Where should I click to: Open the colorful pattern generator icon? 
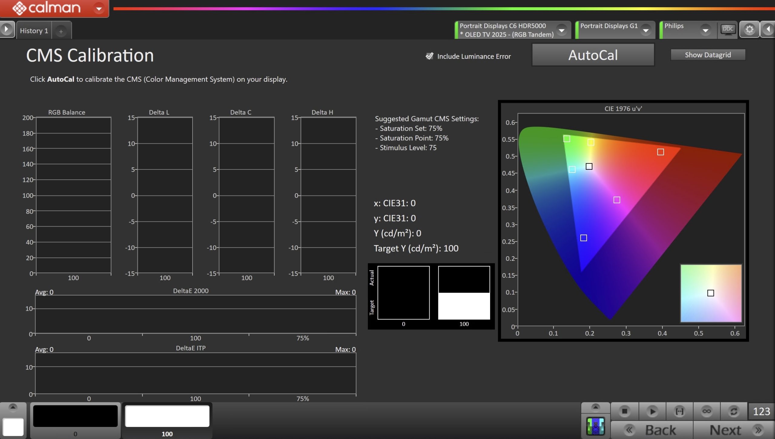pyautogui.click(x=595, y=426)
